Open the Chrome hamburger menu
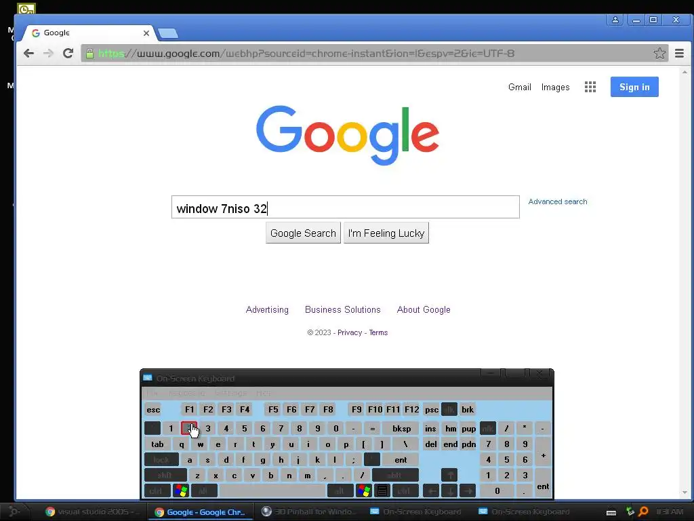 pos(679,54)
